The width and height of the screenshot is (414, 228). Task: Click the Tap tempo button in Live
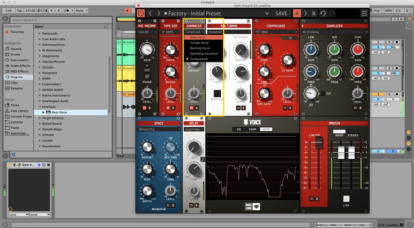click(x=19, y=10)
